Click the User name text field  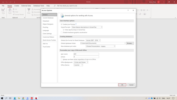tap(86, 54)
